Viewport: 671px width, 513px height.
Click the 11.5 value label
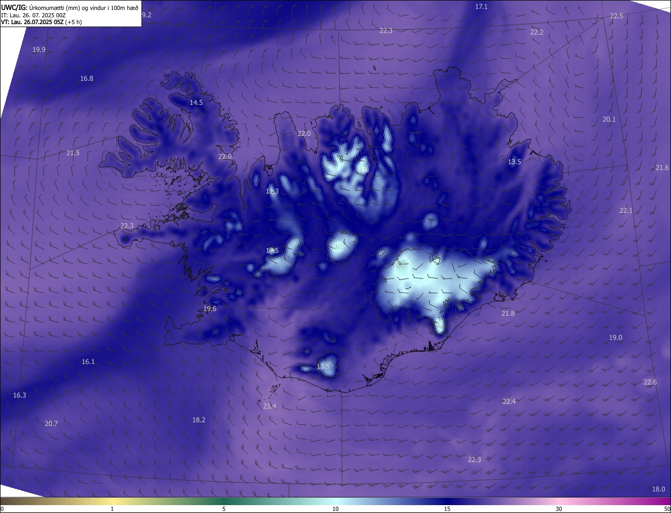[323, 366]
